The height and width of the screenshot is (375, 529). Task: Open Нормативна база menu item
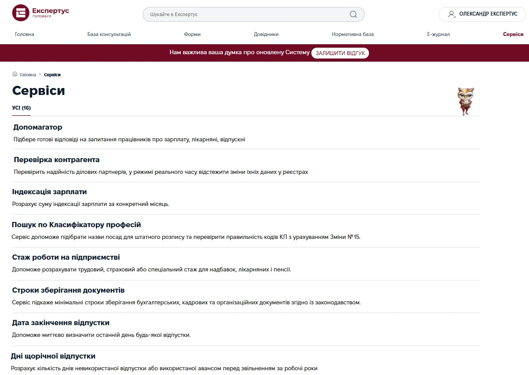point(353,34)
